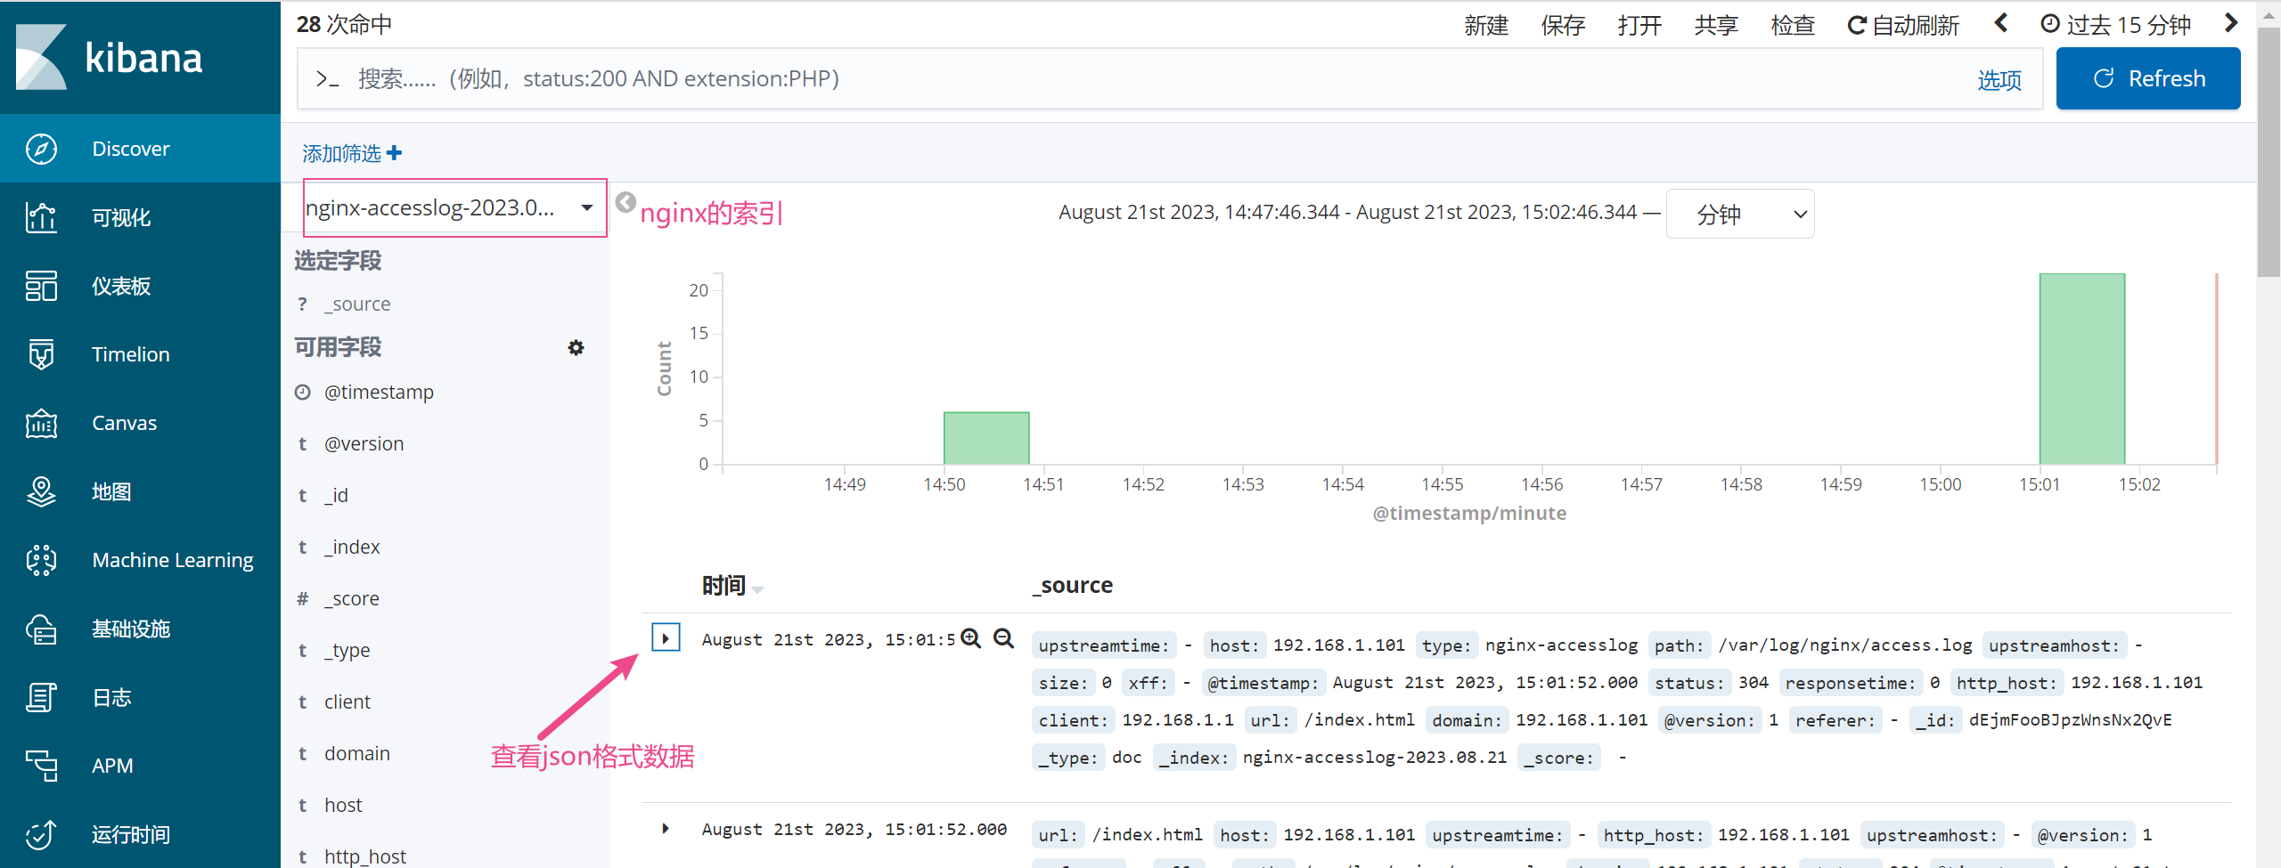Select the _id field
This screenshot has width=2281, height=868.
(x=336, y=495)
